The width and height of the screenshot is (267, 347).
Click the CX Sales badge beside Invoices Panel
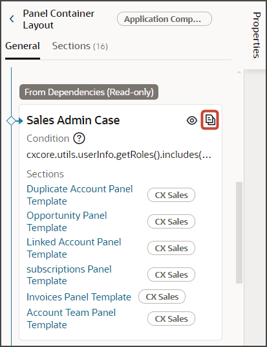click(x=162, y=297)
